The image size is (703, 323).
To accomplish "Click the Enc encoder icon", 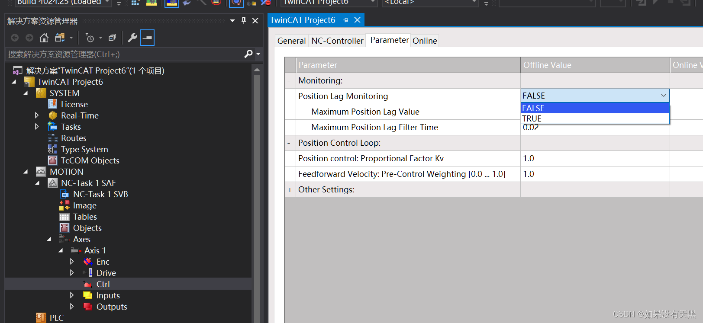I will (x=88, y=262).
